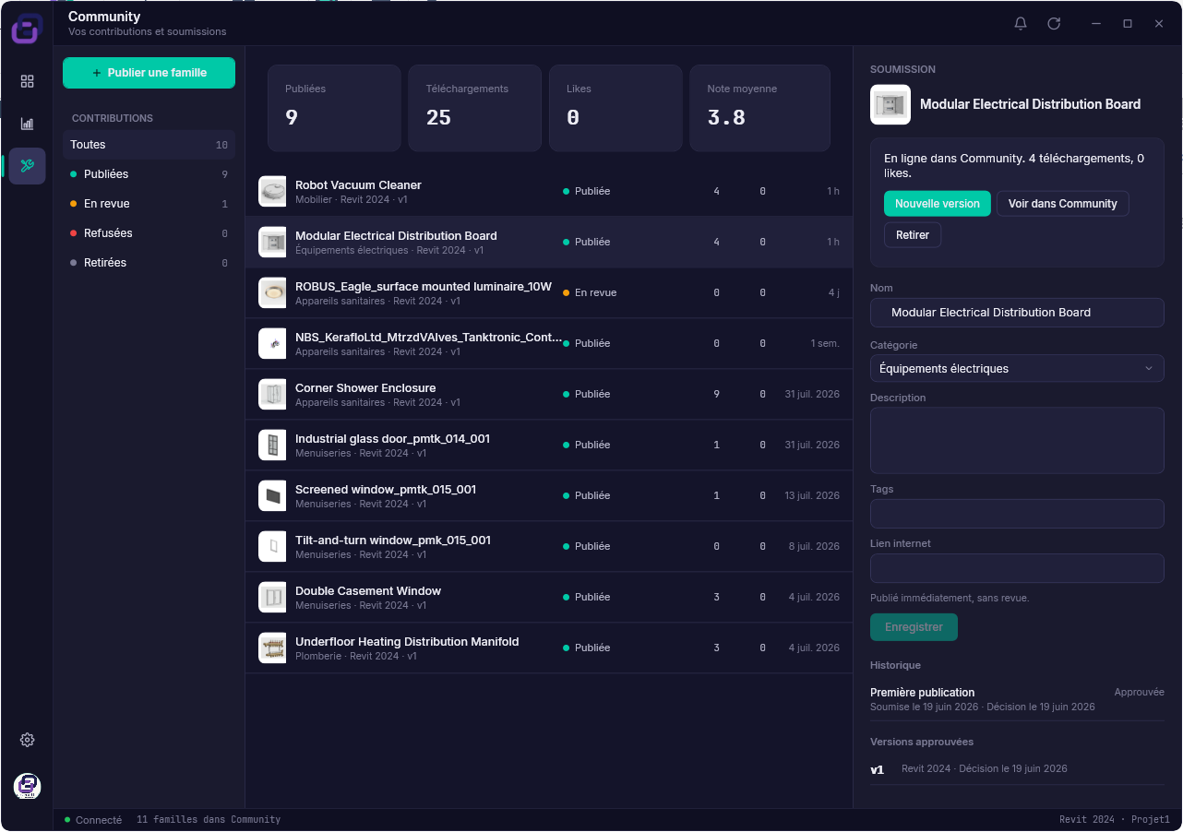
Task: Click the user avatar in sidebar
Action: 27,786
